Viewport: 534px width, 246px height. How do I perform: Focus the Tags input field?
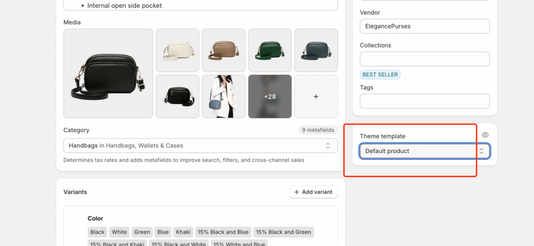pos(424,101)
